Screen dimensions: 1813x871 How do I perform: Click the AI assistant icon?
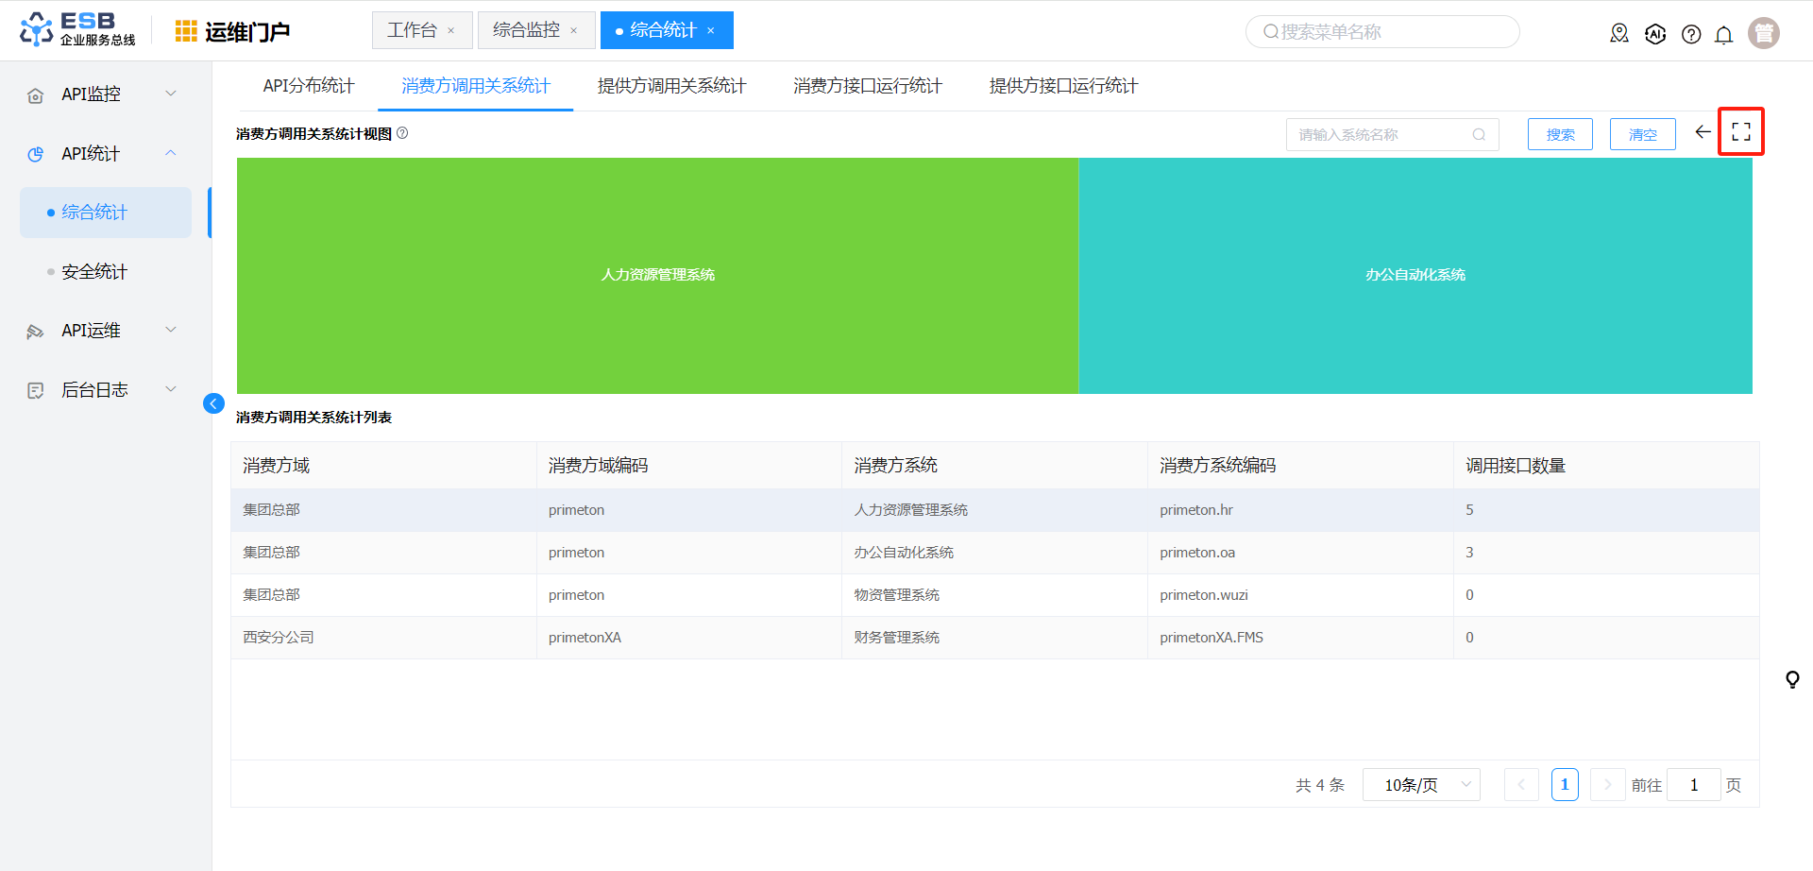pyautogui.click(x=1655, y=34)
